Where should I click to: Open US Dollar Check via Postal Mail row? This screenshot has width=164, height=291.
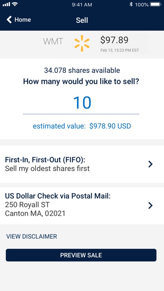tap(82, 206)
